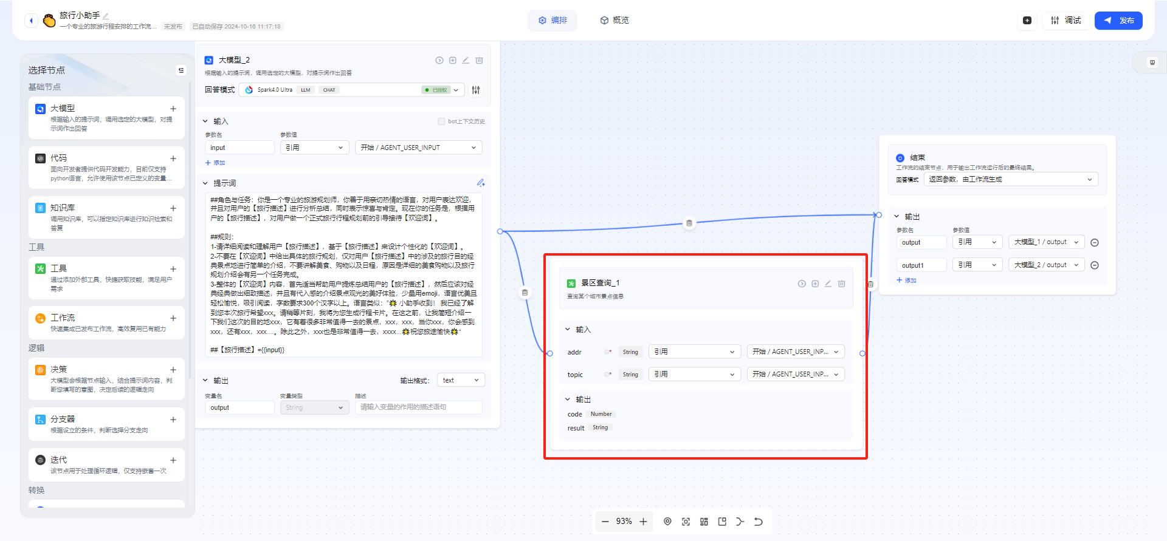Image resolution: width=1167 pixels, height=541 pixels.
Task: Collapse the 提示词 section
Action: [x=205, y=183]
